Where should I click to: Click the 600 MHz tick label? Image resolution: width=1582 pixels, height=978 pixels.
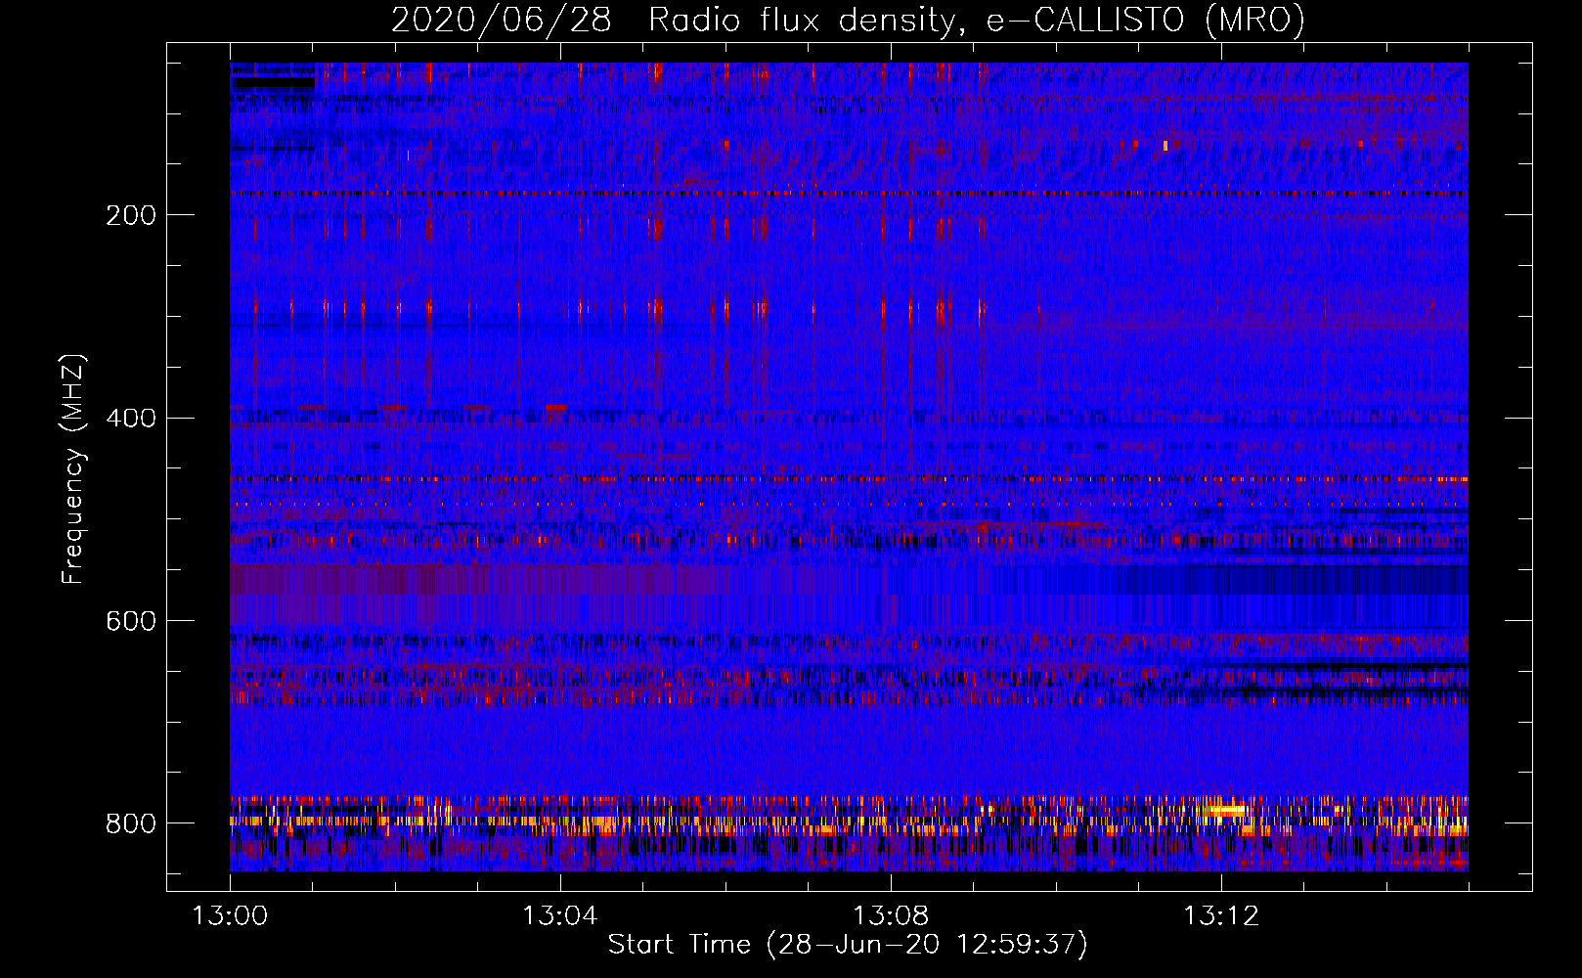131,622
